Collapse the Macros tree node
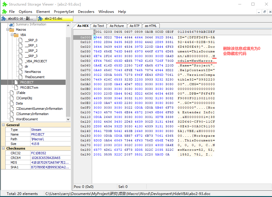272x197 pixels. click(x=8, y=30)
